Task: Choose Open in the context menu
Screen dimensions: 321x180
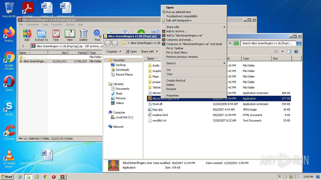Action: point(170,8)
